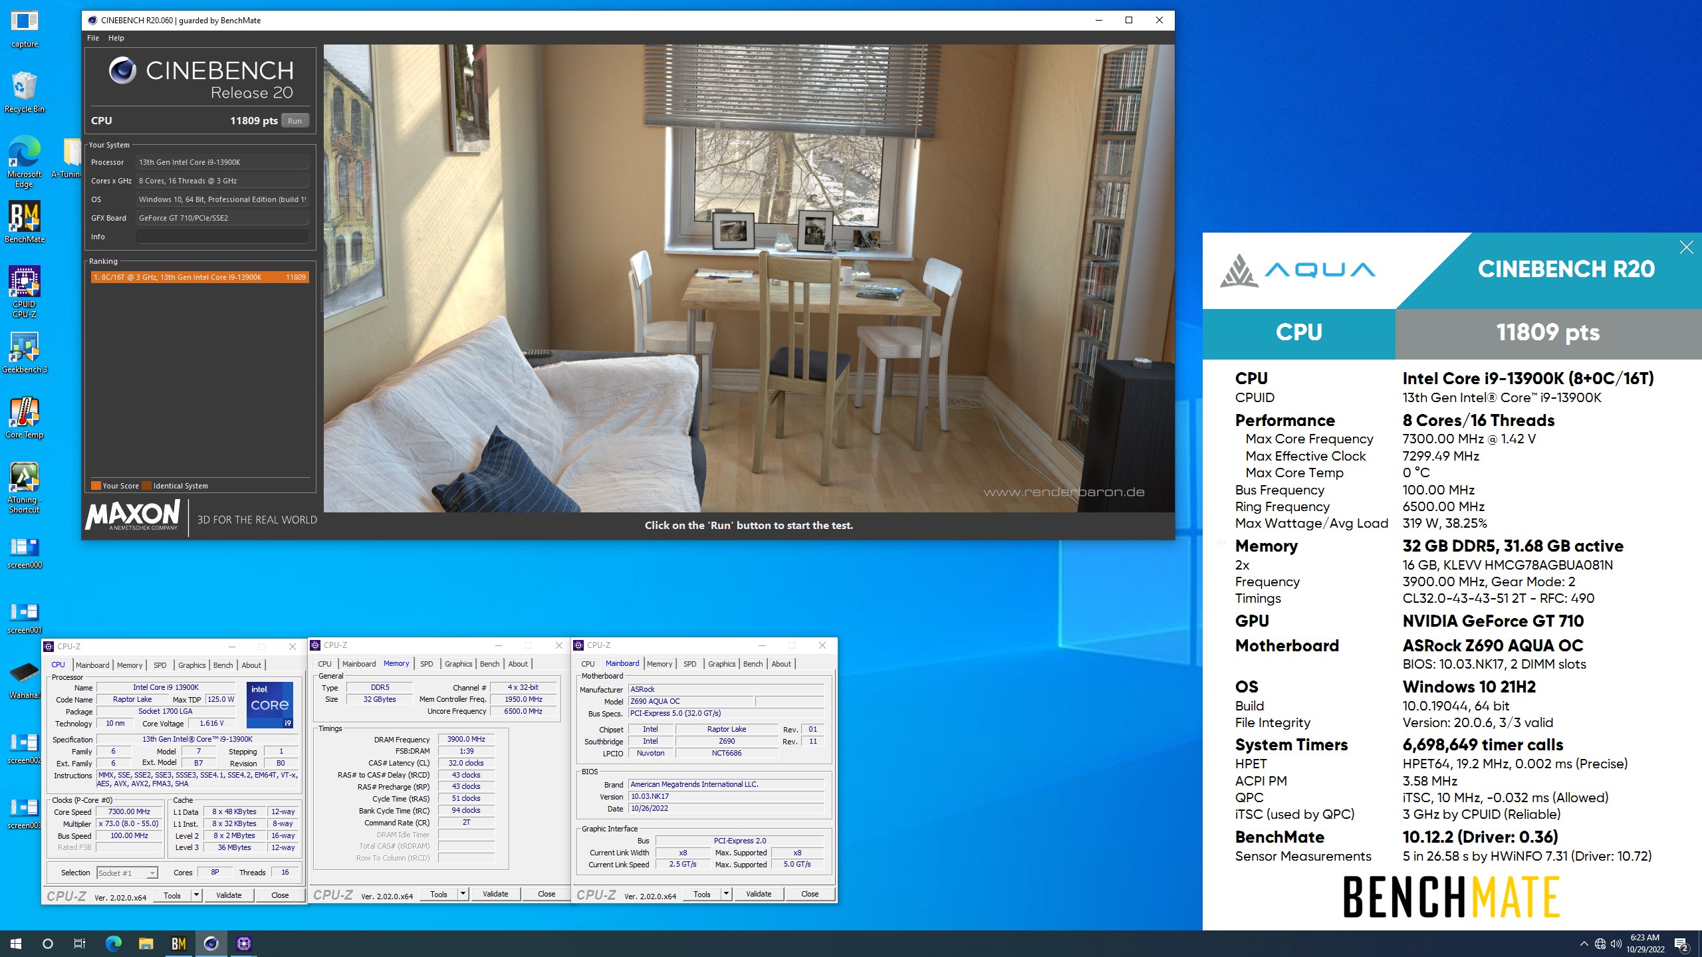
Task: Select the screen000 file icon
Action: [25, 554]
